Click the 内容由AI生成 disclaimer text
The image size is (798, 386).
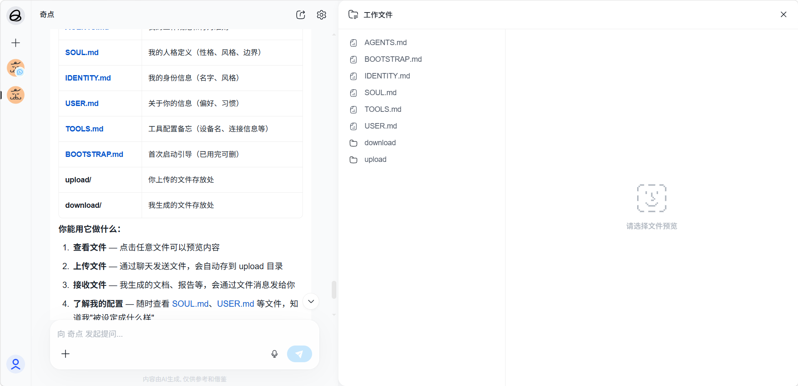tap(185, 379)
